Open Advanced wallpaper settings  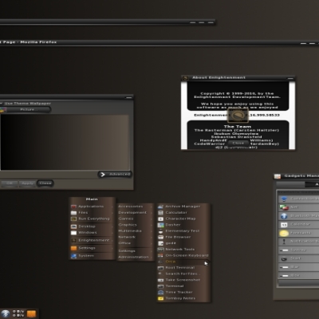tap(115, 175)
